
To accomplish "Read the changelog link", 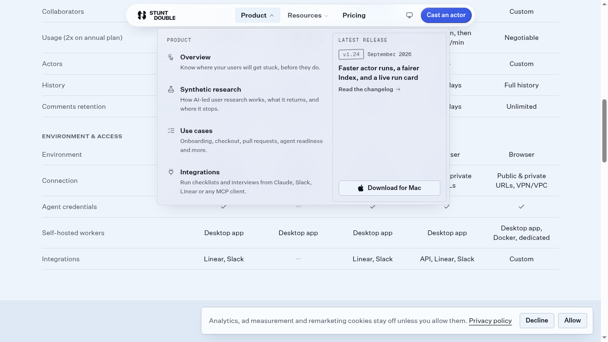I will tap(370, 89).
